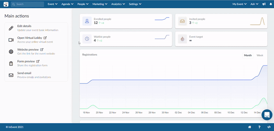The width and height of the screenshot is (274, 131).
Task: Click 'Preview emails and invitations' text
Action: (x=34, y=77)
